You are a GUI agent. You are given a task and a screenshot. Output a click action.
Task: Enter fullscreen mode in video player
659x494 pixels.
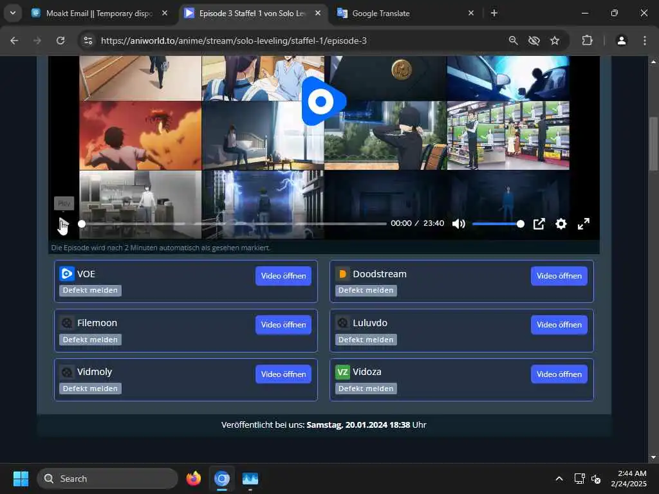point(583,224)
